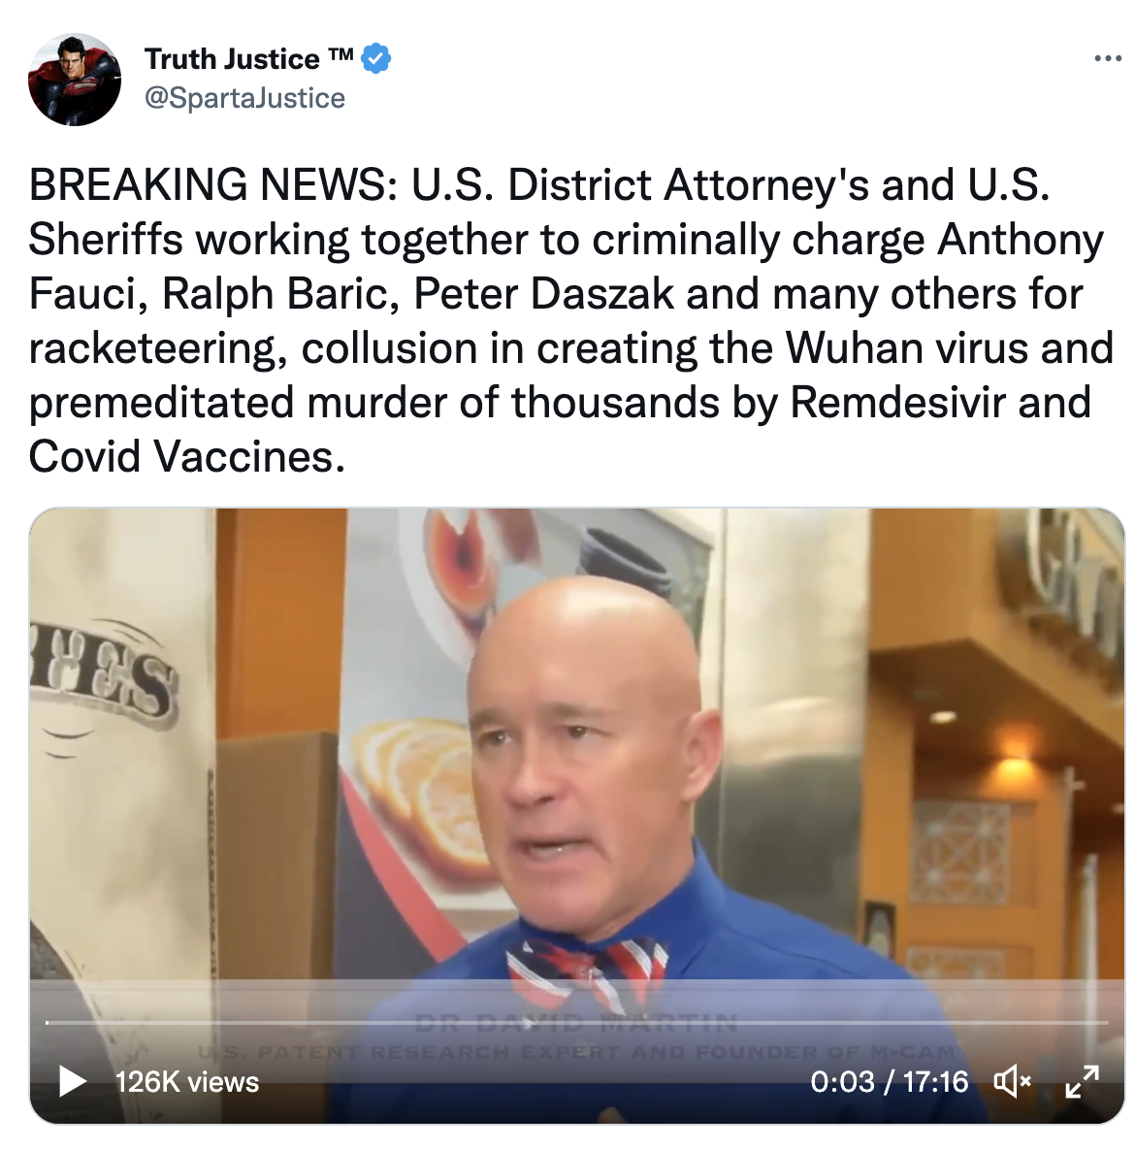The width and height of the screenshot is (1135, 1149).
Task: Expand the video to fullscreen
Action: click(x=1082, y=1081)
